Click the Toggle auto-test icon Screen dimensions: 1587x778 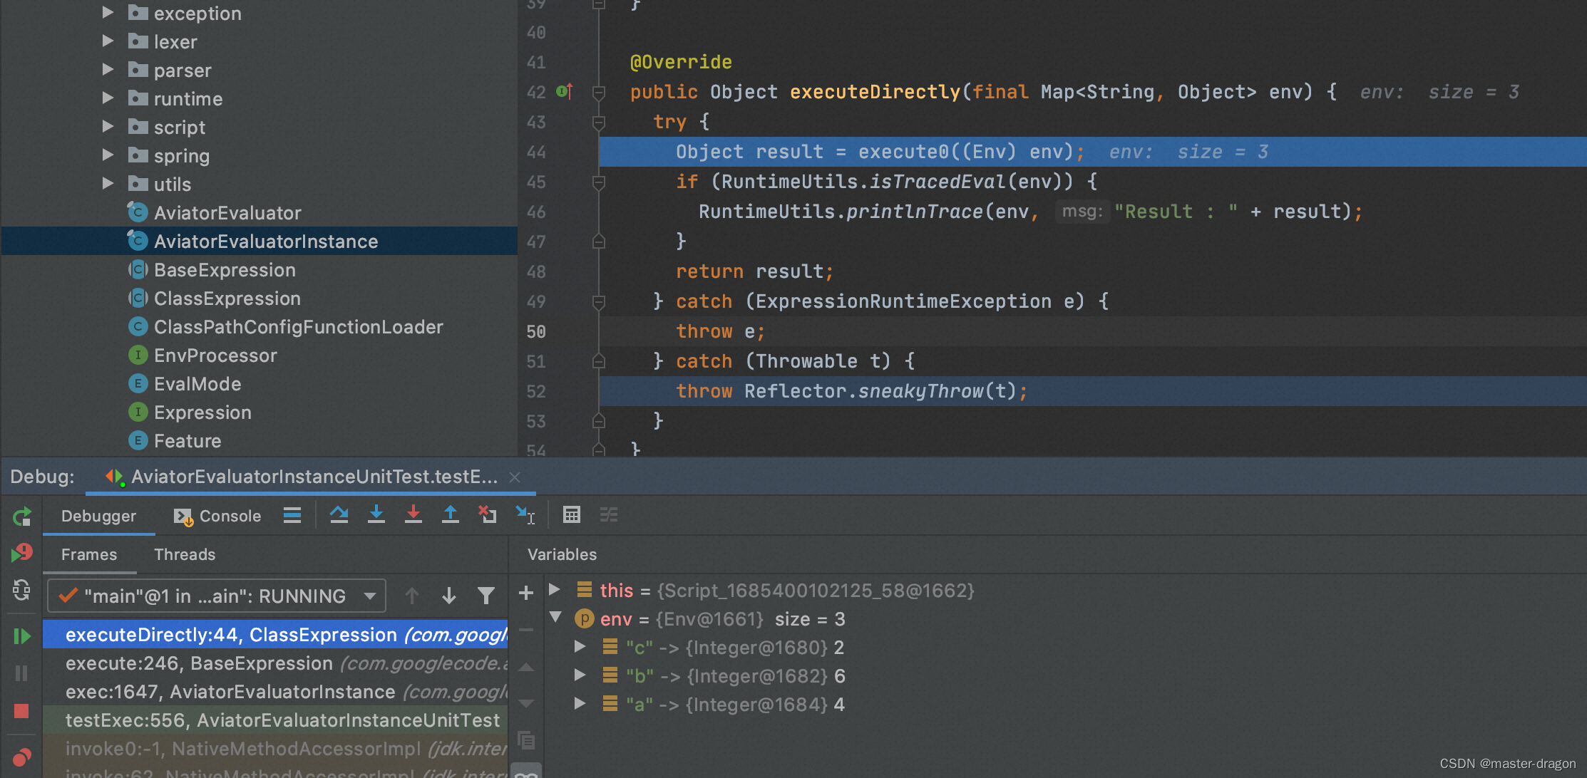pos(22,590)
